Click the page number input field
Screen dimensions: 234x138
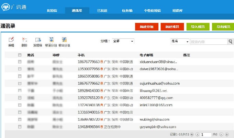[205, 135]
